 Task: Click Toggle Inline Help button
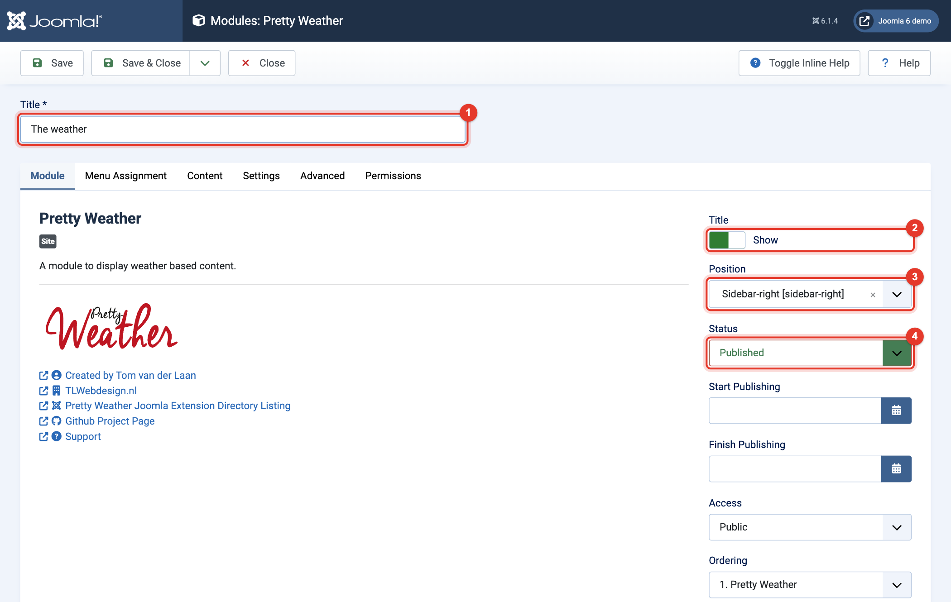pos(799,63)
